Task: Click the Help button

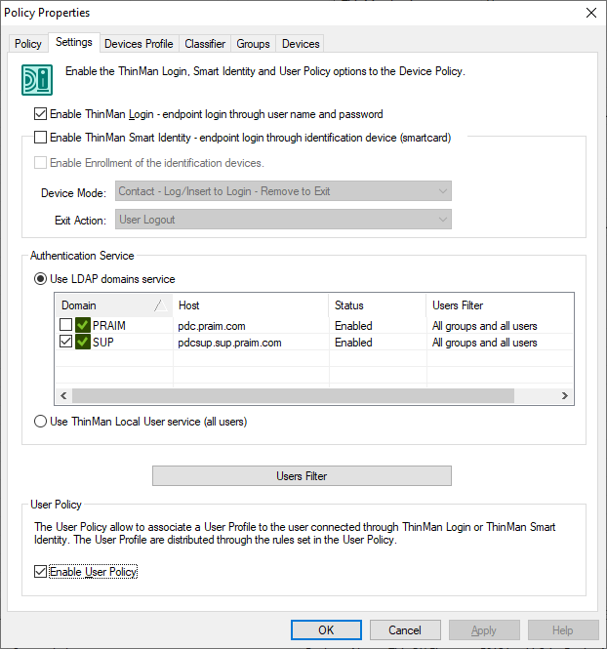Action: coord(563,629)
